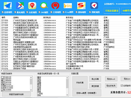Viewport: 131px width, 98px height.
Task: Toggle the 腾讯地图 checkbox
Action: (x=15, y=12)
